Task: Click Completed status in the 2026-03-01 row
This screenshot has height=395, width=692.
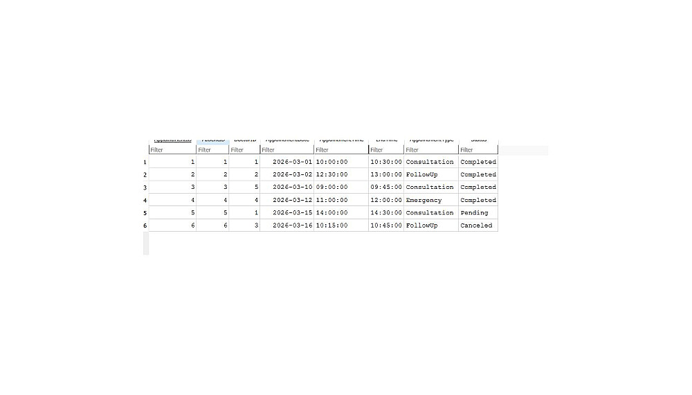Action: point(478,162)
